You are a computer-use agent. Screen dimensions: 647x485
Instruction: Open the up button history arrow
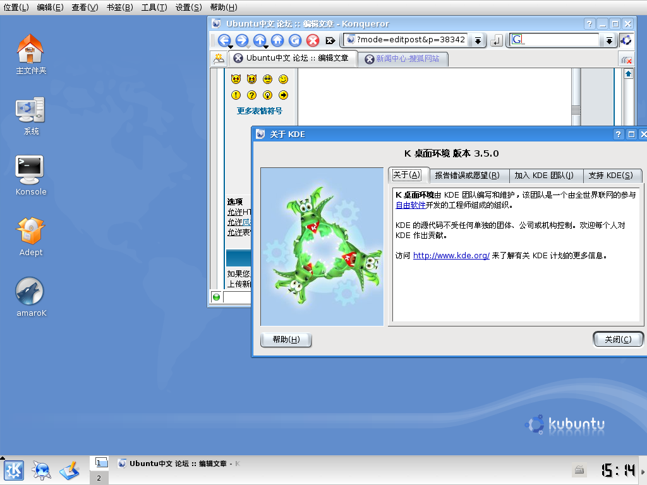266,47
